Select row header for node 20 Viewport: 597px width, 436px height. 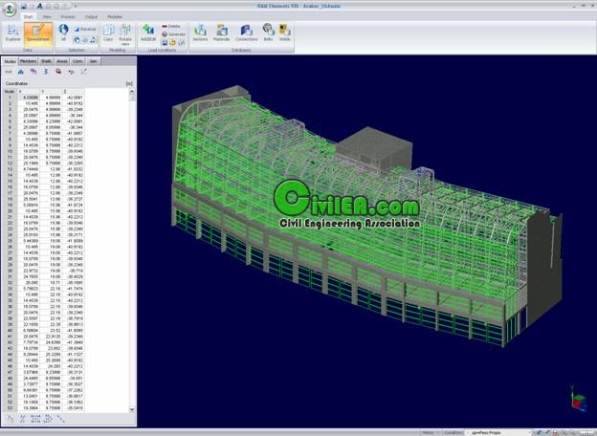click(x=10, y=210)
